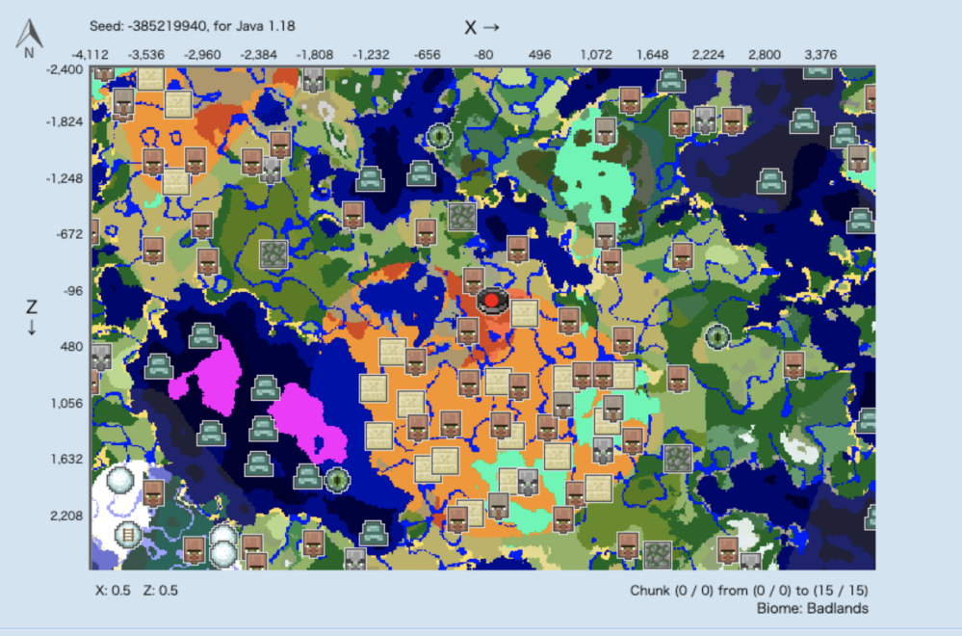Select southernmost desert temple in the northwest desert

[175, 182]
